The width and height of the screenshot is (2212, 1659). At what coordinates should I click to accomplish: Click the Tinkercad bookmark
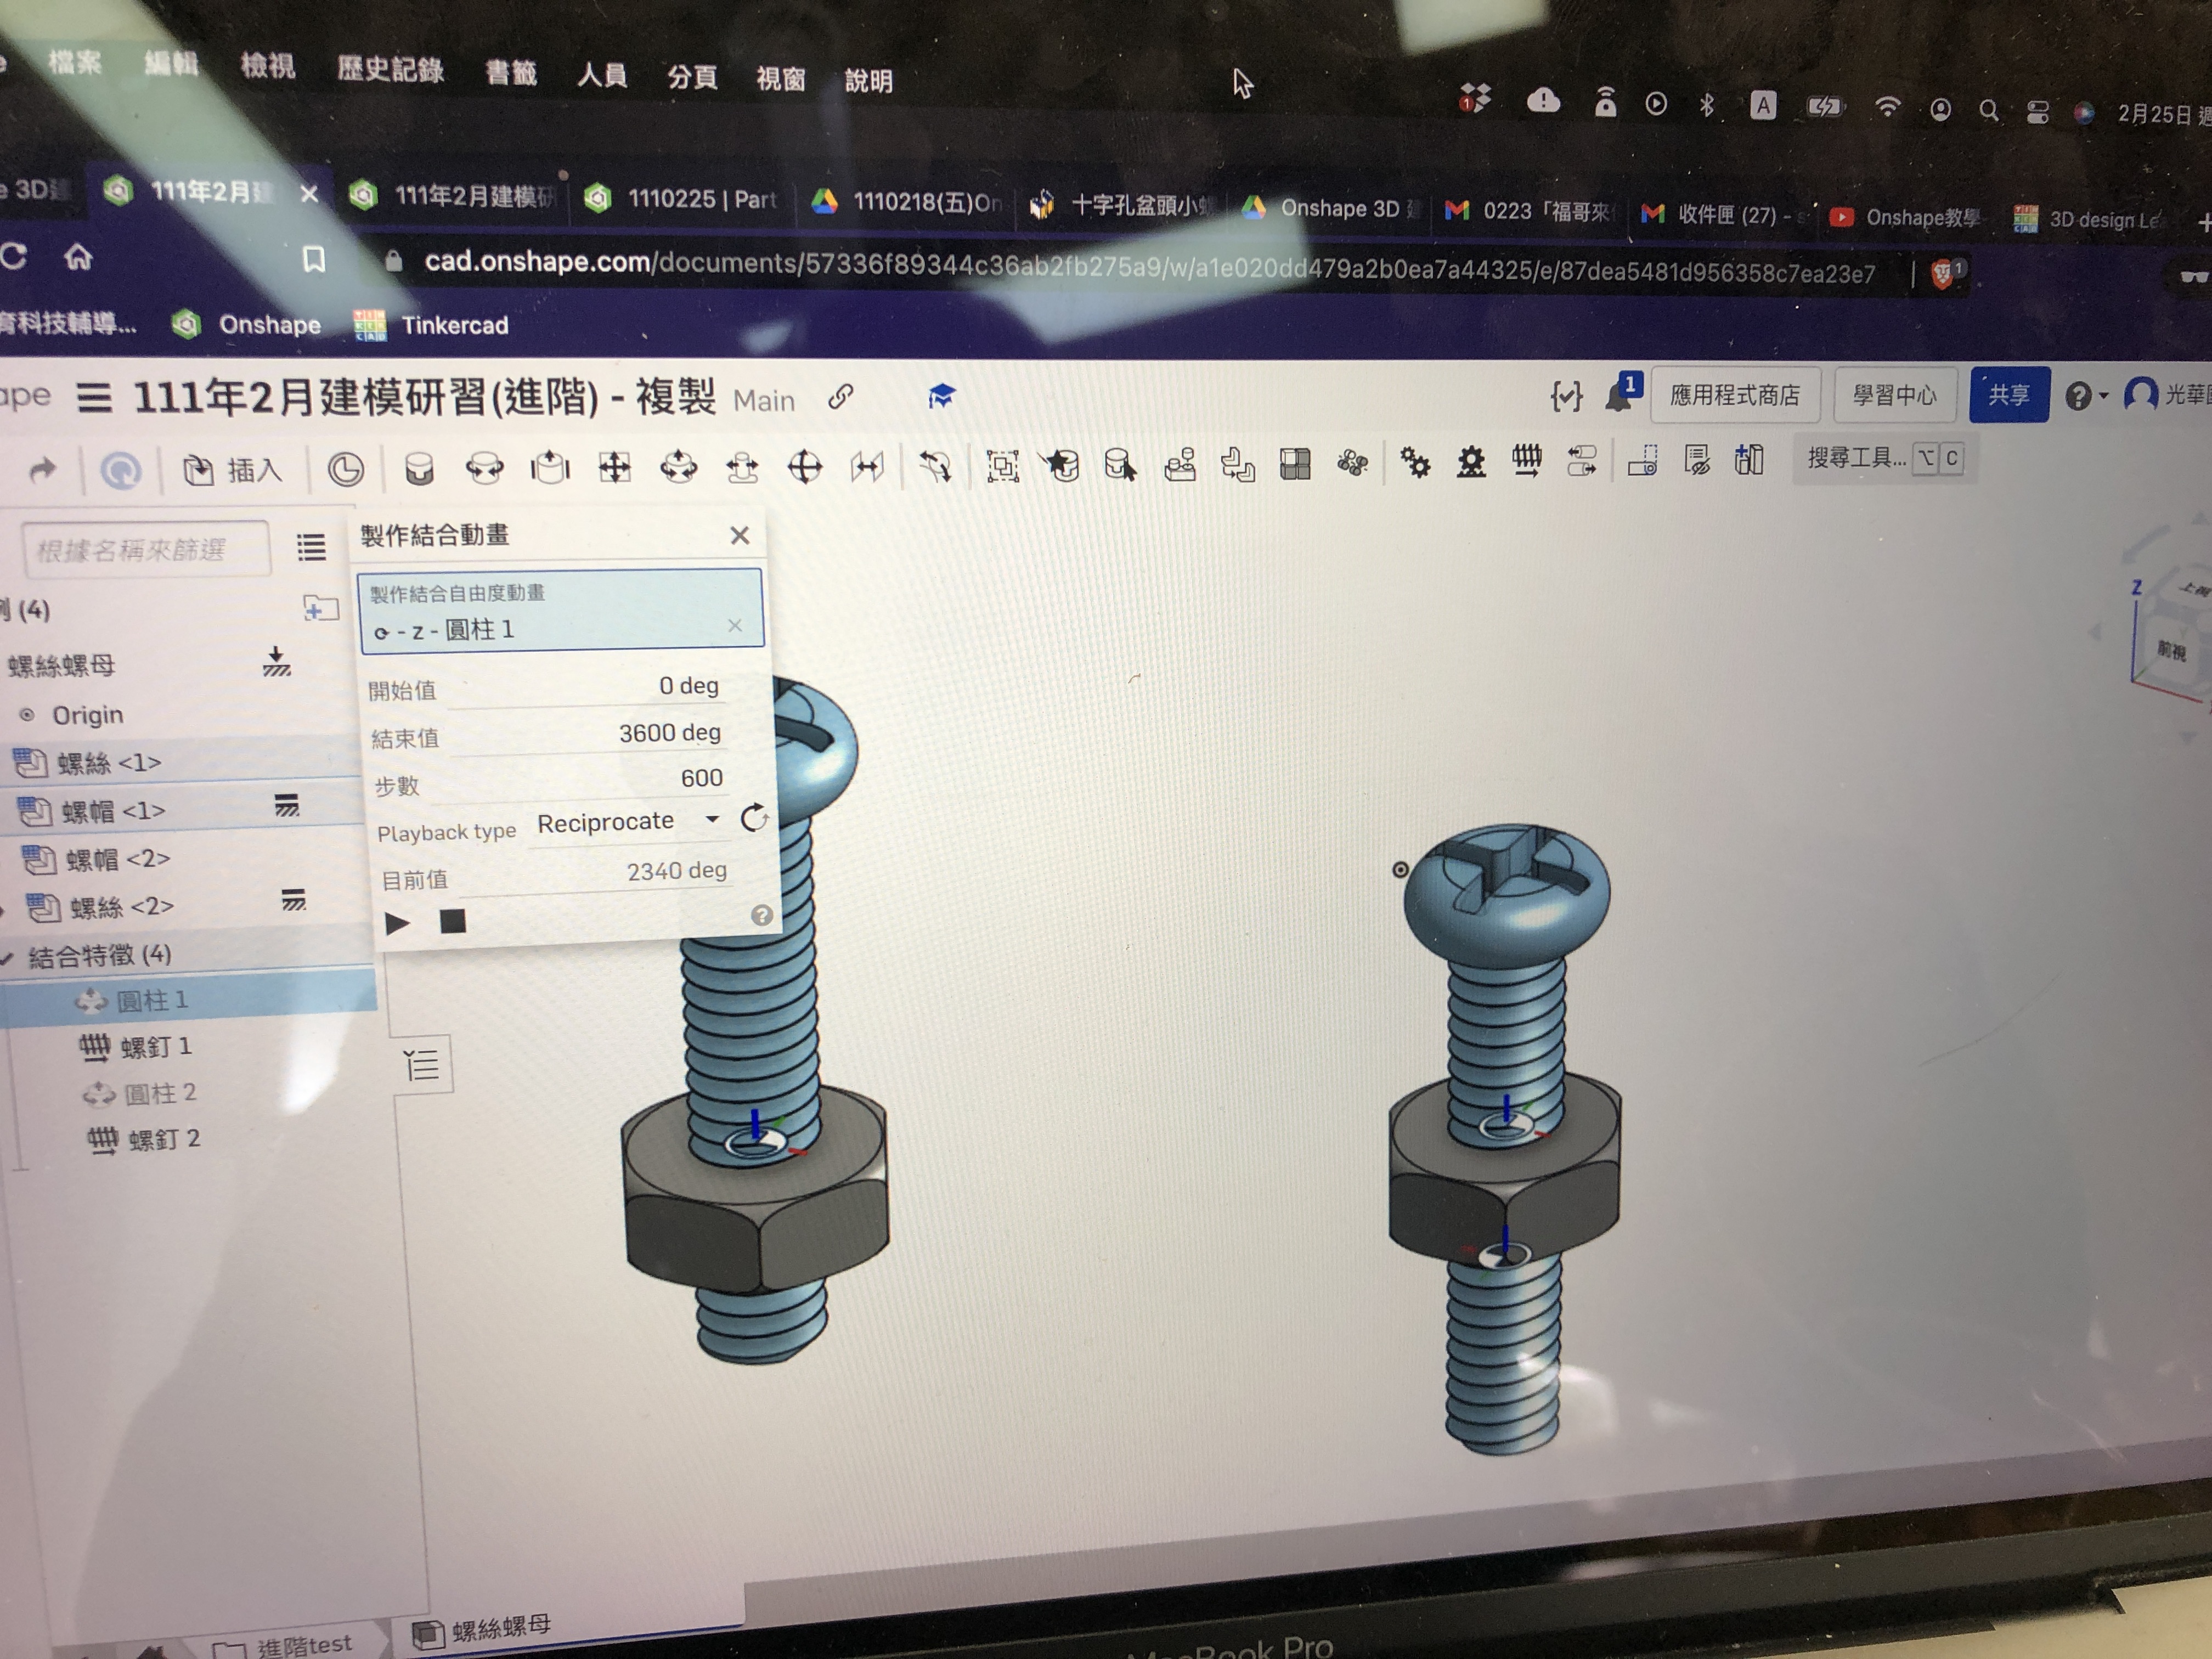[x=432, y=325]
